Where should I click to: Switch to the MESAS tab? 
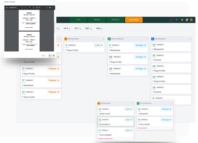(x=97, y=20)
